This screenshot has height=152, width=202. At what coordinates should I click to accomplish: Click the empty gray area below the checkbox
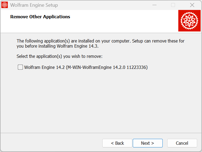tap(100, 100)
